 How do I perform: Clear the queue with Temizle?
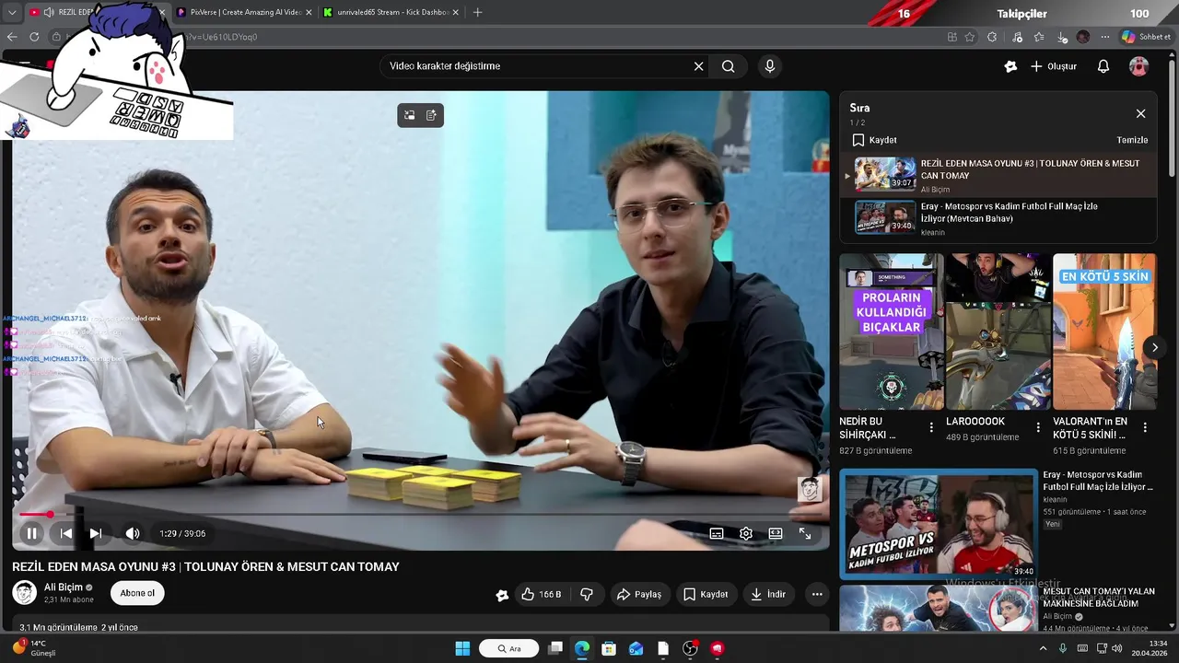1132,140
